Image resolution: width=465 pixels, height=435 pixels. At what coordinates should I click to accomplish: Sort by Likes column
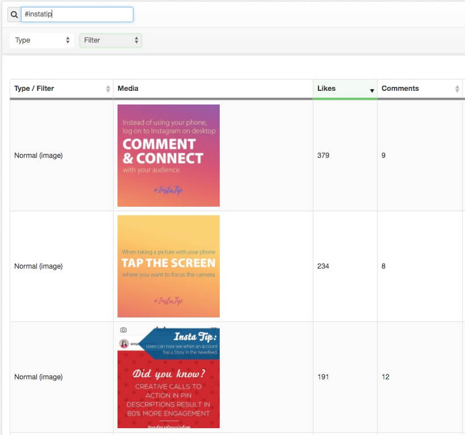pos(345,89)
